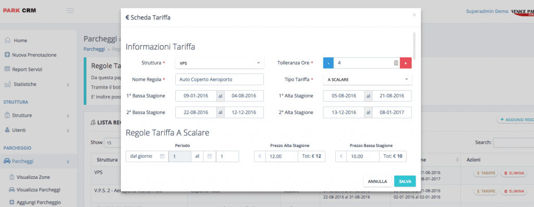Click the sort arrows by Azioni column
Screen dimensions: 534x207
coord(457,160)
